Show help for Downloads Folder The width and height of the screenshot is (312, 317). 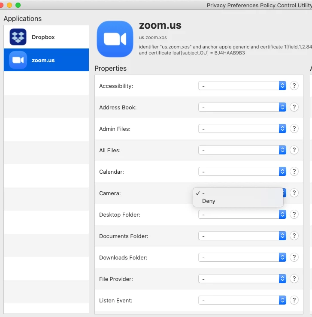(294, 257)
